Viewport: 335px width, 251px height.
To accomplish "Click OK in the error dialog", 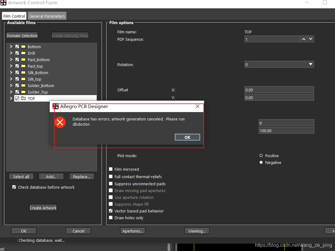I will (187, 137).
